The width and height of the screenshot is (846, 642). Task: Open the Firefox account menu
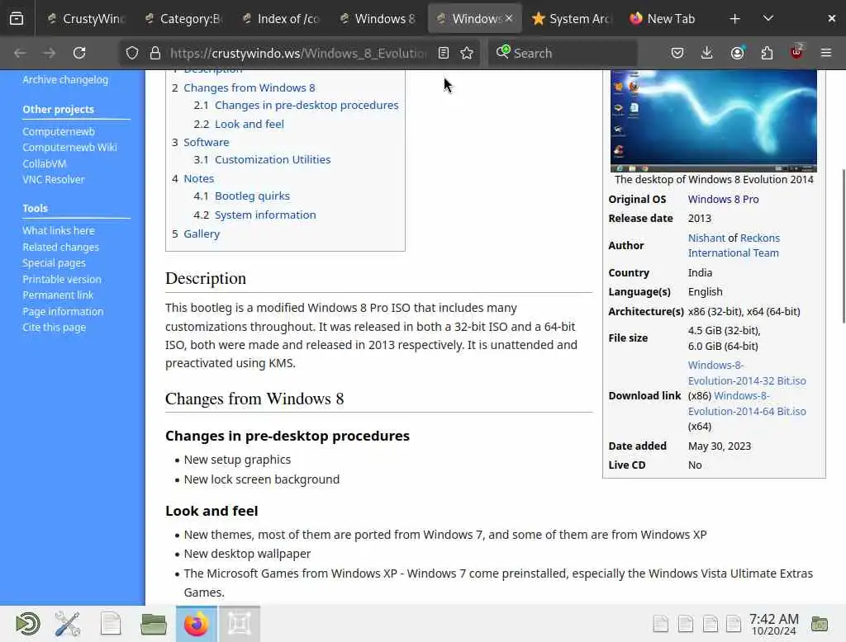coord(737,53)
